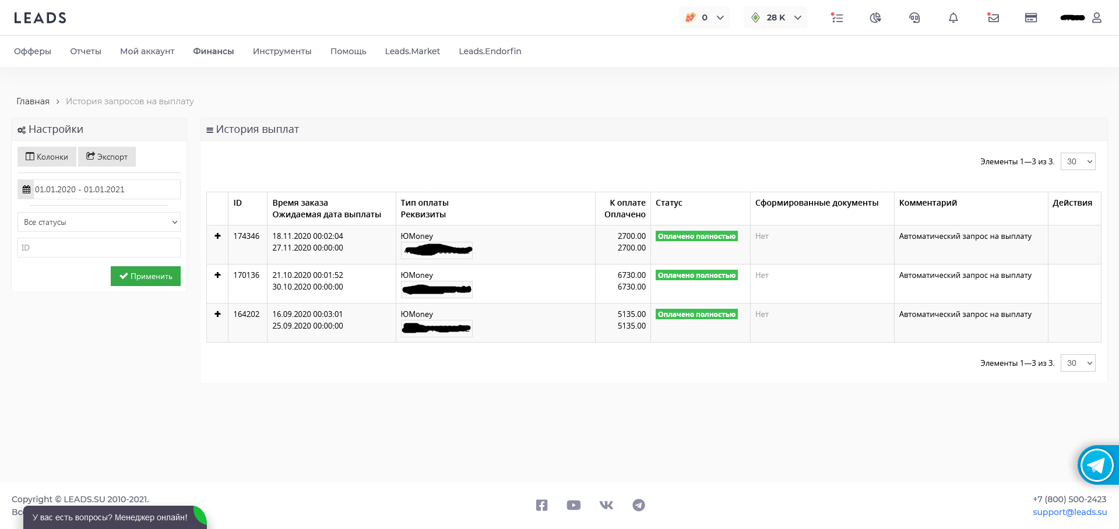1119x529 pixels.
Task: Change page size dropdown above the table
Action: [x=1078, y=161]
